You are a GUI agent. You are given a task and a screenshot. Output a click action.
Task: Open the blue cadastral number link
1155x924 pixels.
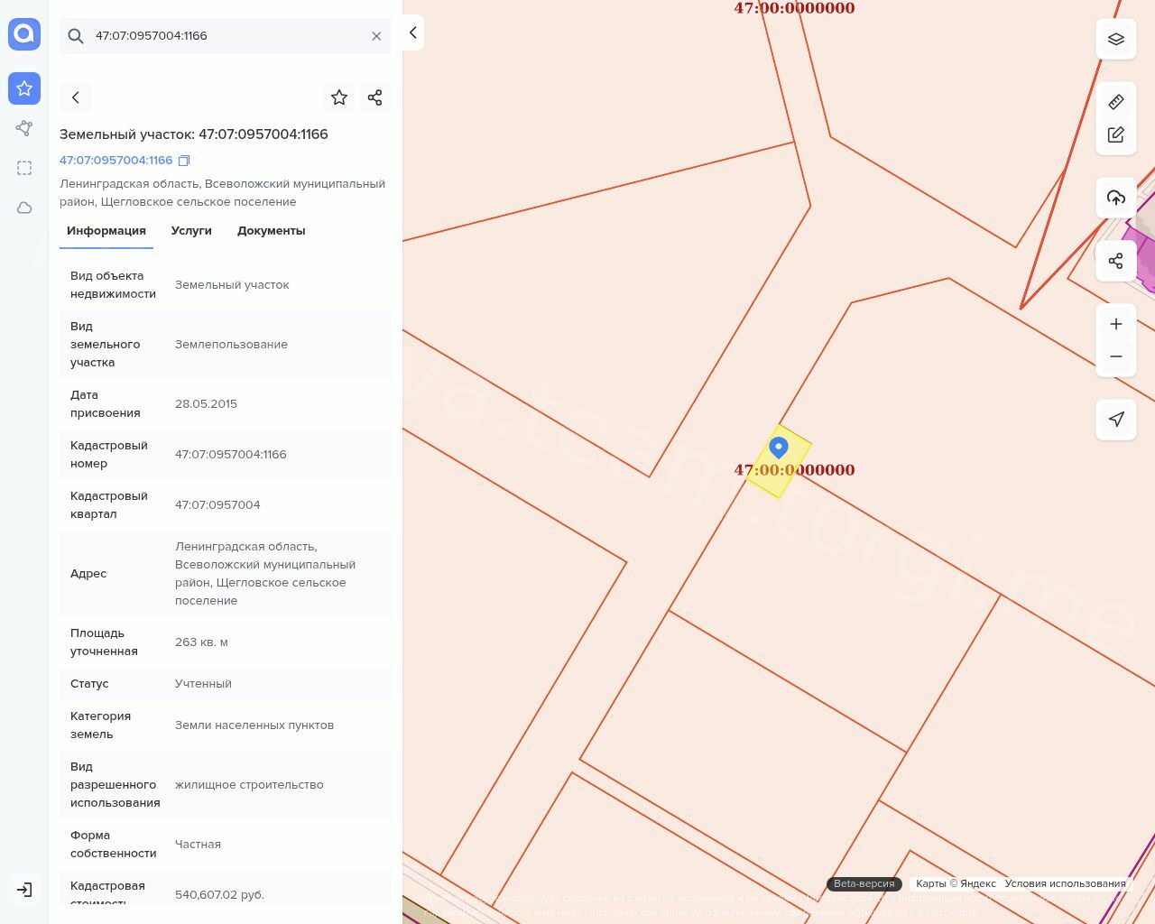tap(115, 161)
